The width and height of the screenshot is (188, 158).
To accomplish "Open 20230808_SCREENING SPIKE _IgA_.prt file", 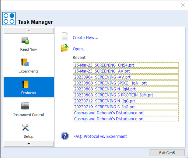I will (126, 83).
